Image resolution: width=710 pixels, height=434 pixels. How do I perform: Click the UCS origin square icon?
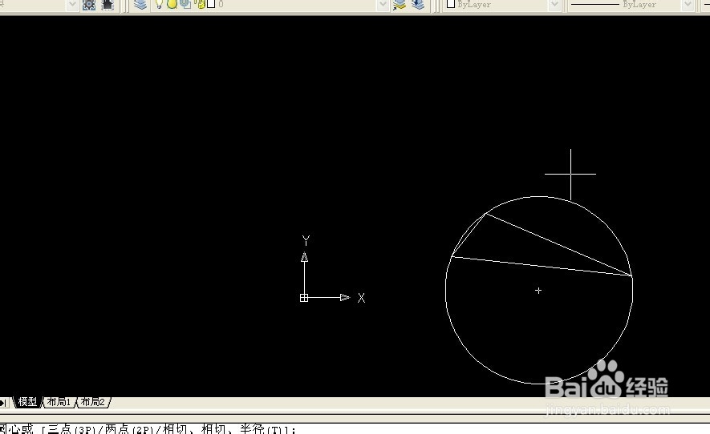click(x=304, y=297)
